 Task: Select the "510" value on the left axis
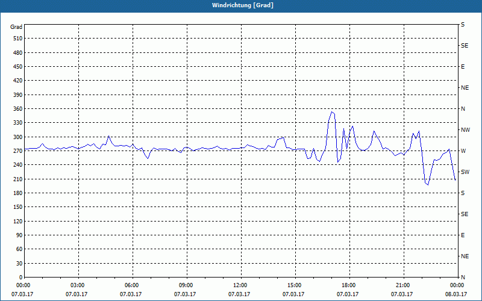(18, 39)
